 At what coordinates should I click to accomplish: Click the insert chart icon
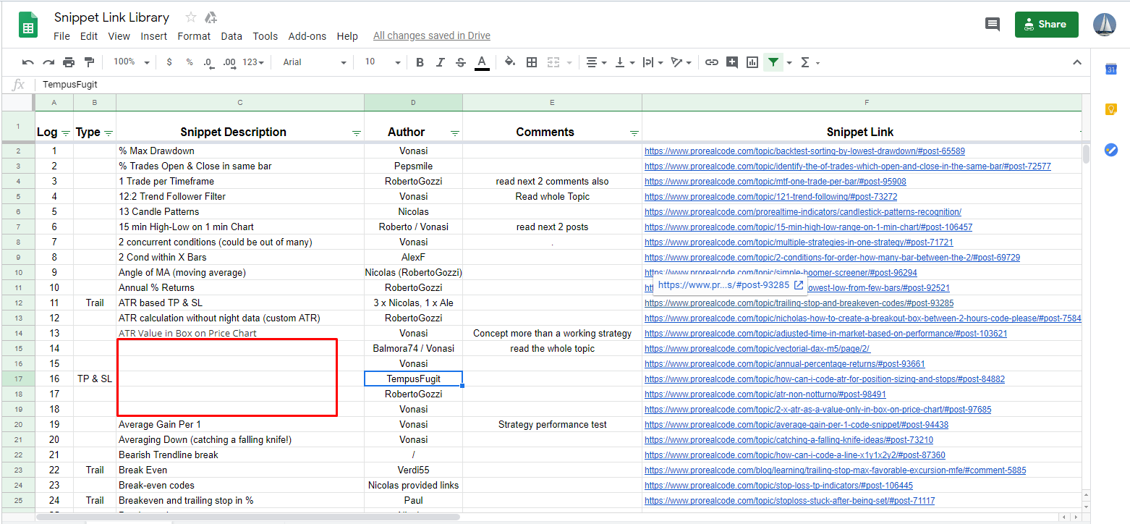pos(752,62)
